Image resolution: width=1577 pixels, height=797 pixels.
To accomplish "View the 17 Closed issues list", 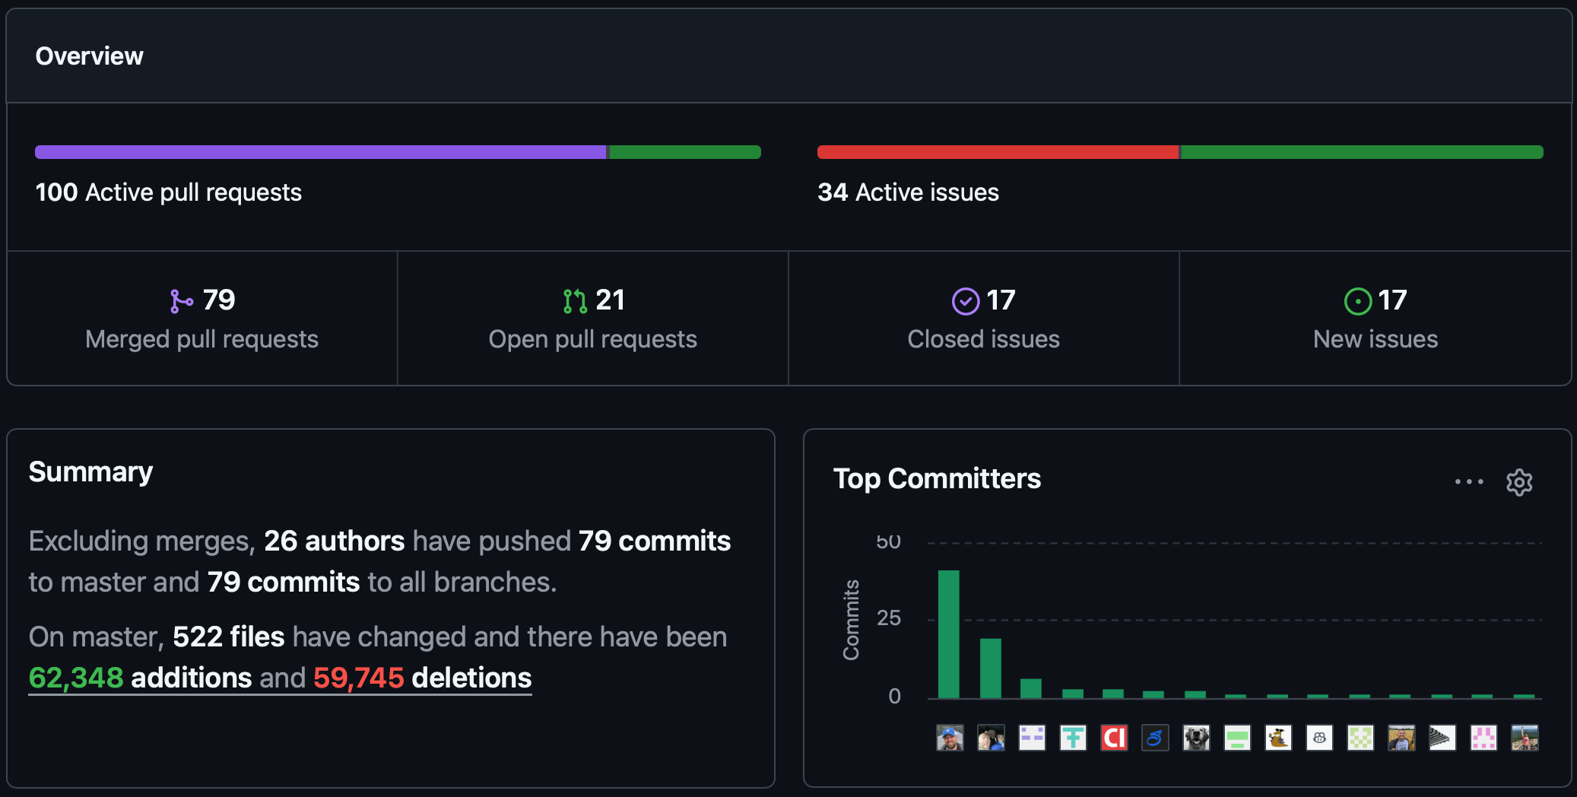I will click(x=983, y=319).
